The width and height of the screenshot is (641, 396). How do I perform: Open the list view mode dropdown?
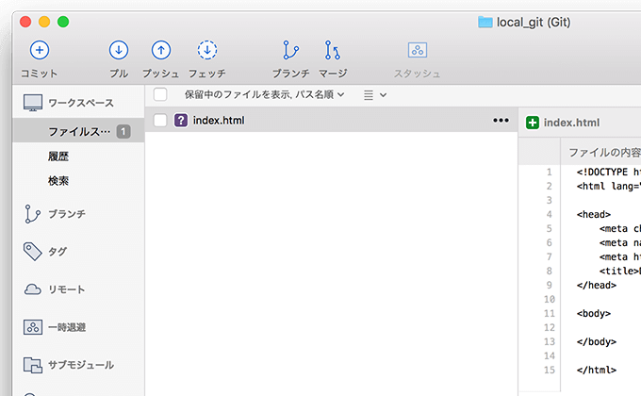coord(375,94)
